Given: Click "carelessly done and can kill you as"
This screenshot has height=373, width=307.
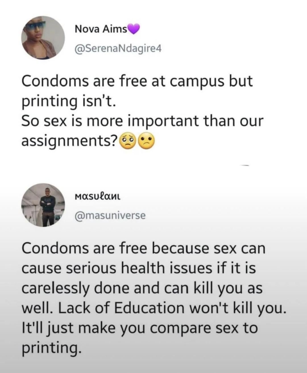Looking at the screenshot, I should [x=142, y=288].
